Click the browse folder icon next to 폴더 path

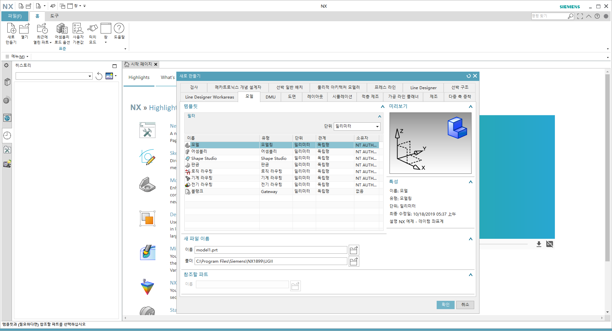pos(354,261)
